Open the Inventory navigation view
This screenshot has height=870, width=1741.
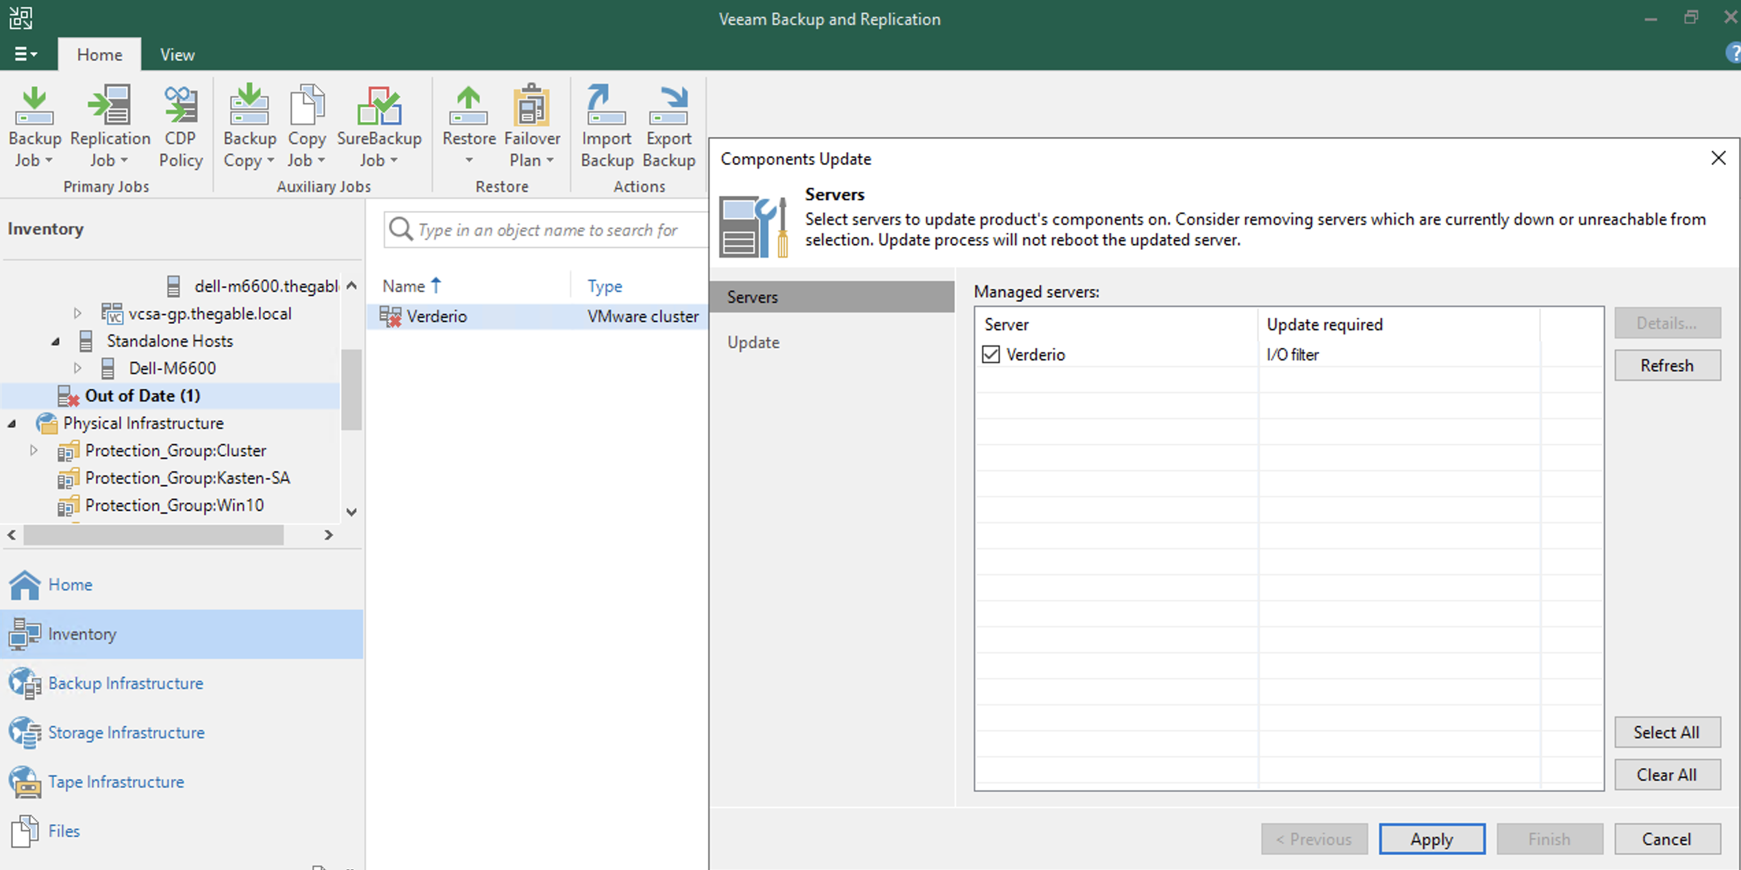pos(181,634)
